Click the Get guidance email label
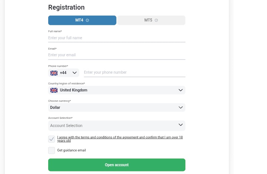Screen dimensions: 267x174 [x=72, y=150]
